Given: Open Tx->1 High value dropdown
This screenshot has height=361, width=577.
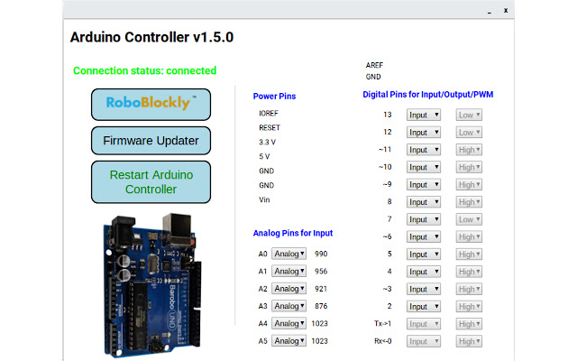Looking at the screenshot, I should [469, 324].
